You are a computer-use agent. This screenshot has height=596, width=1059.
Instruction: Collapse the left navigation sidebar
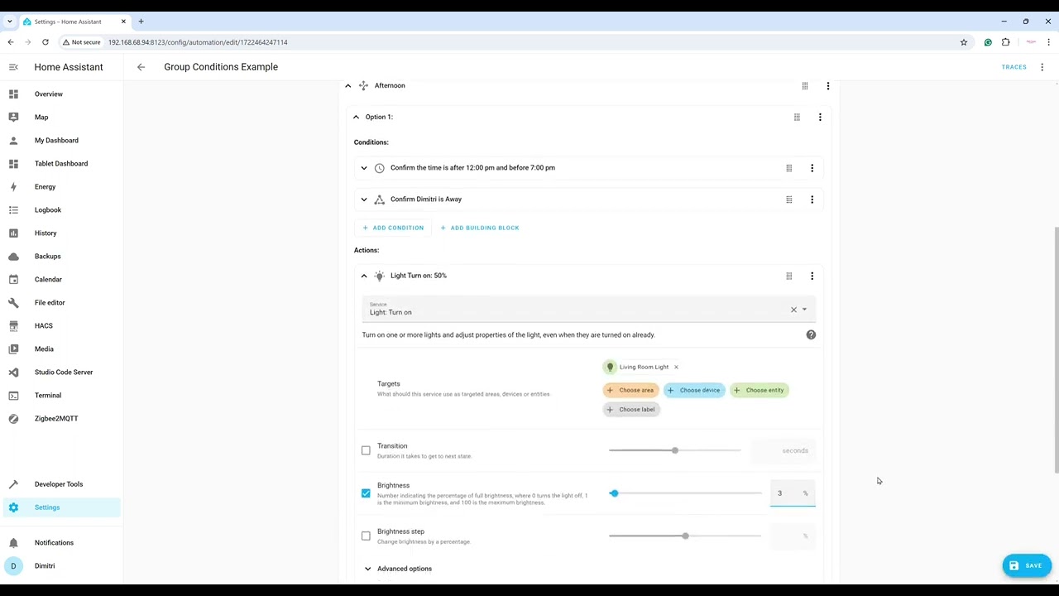click(13, 67)
